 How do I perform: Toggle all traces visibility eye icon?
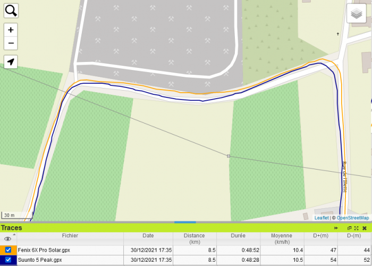click(8, 239)
